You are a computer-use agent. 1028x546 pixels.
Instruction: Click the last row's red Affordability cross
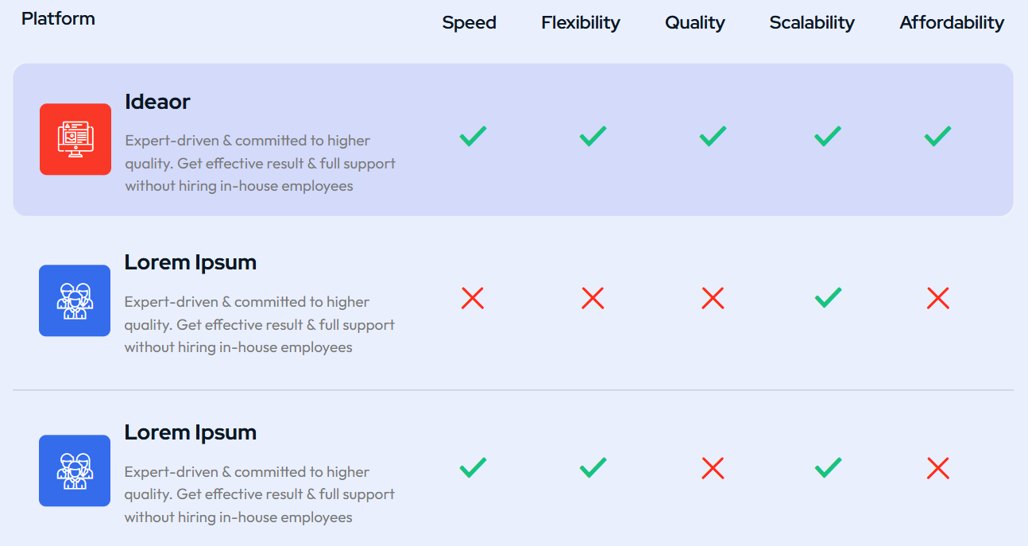[937, 469]
